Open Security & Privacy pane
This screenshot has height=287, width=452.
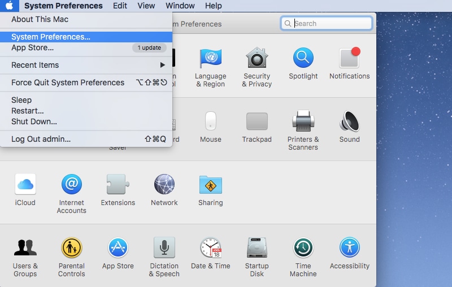pyautogui.click(x=257, y=67)
